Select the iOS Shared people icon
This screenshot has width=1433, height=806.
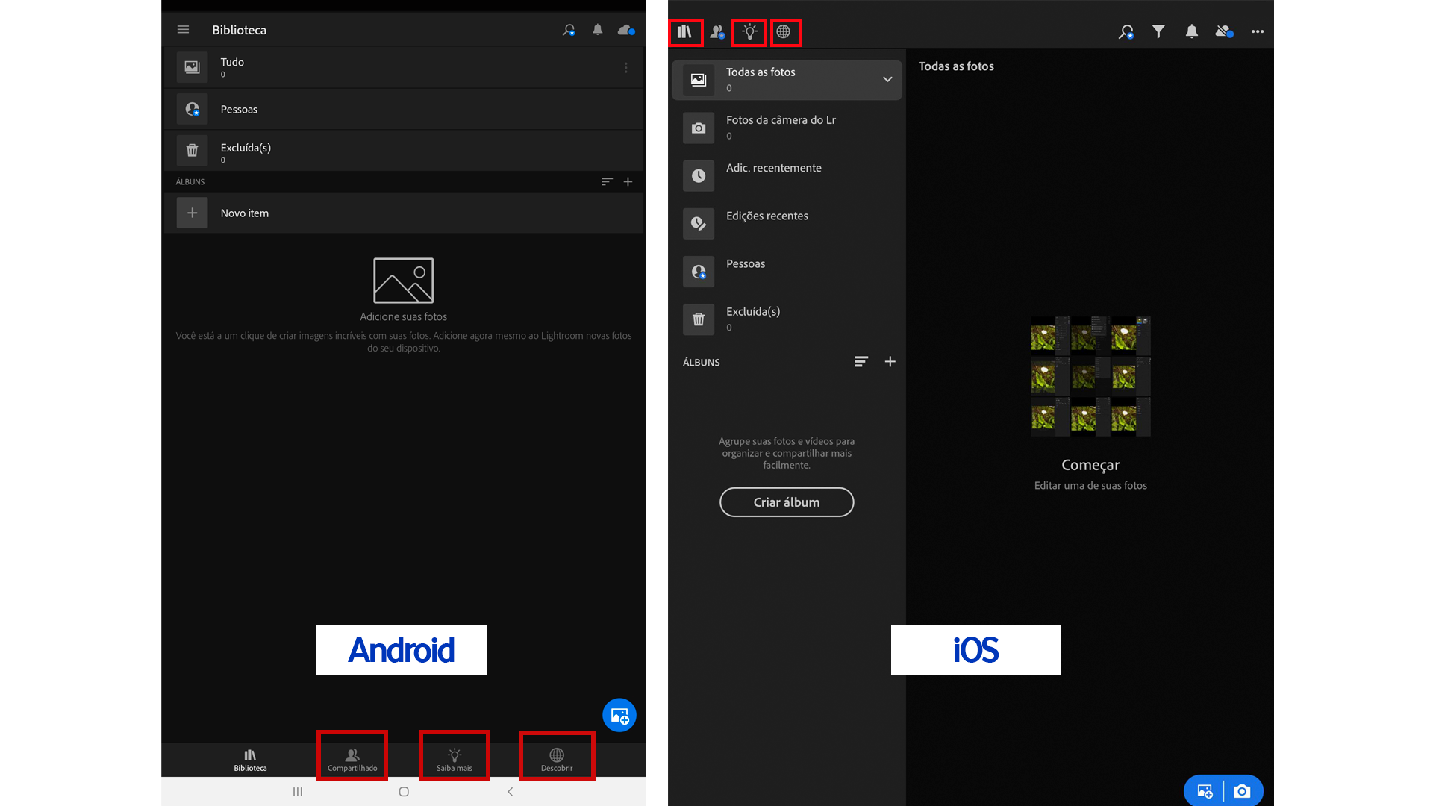point(717,31)
